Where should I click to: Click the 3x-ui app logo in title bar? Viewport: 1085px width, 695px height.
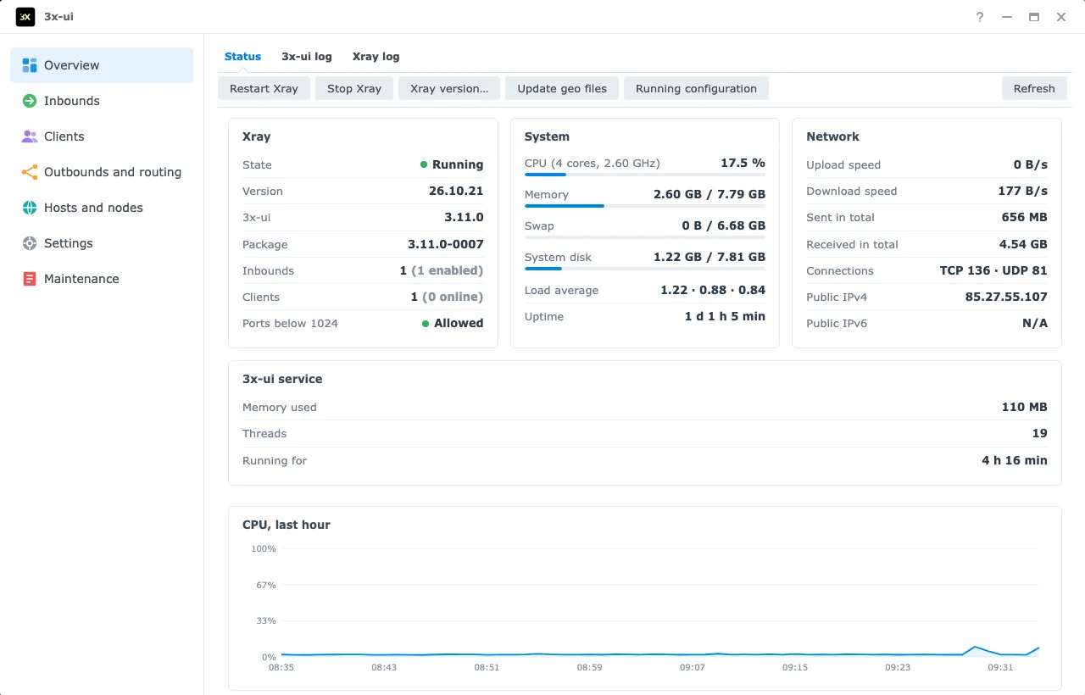(25, 17)
